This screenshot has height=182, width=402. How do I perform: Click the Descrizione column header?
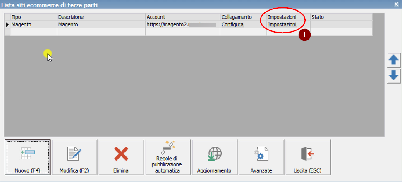click(100, 17)
